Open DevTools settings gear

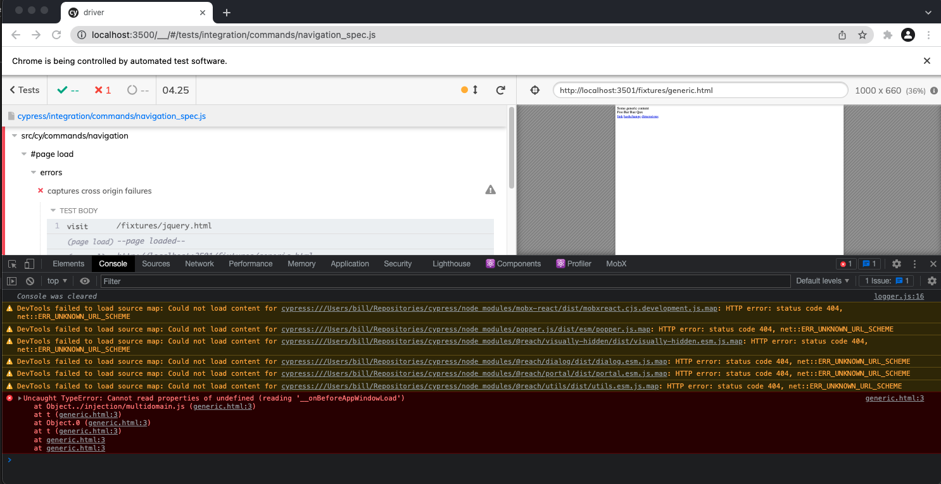[895, 263]
